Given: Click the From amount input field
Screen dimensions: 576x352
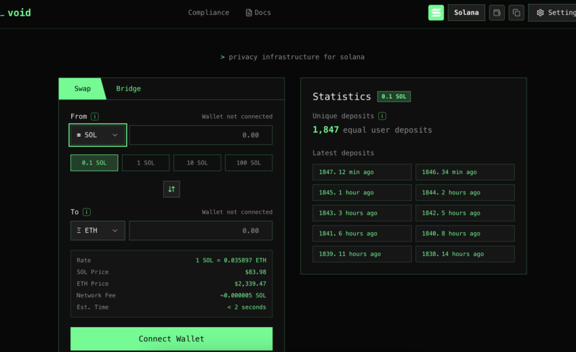Looking at the screenshot, I should pos(201,135).
